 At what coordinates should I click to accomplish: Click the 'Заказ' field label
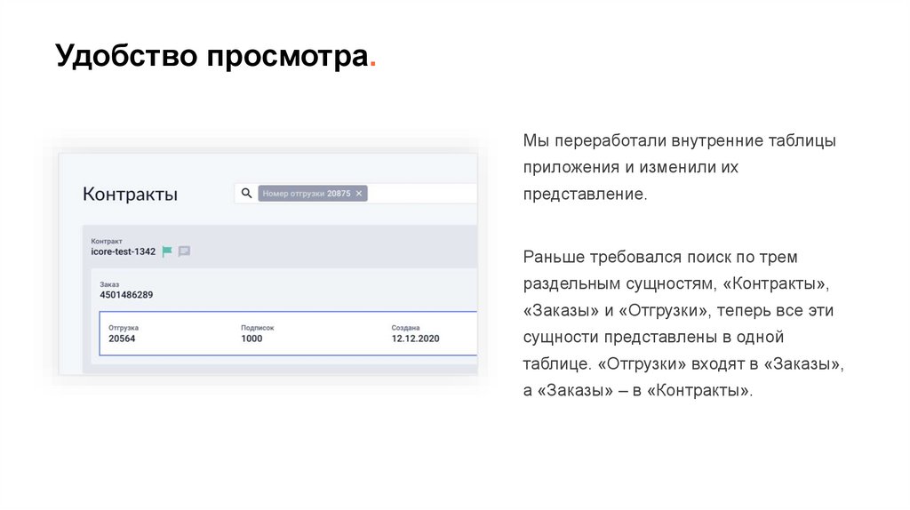pyautogui.click(x=109, y=283)
